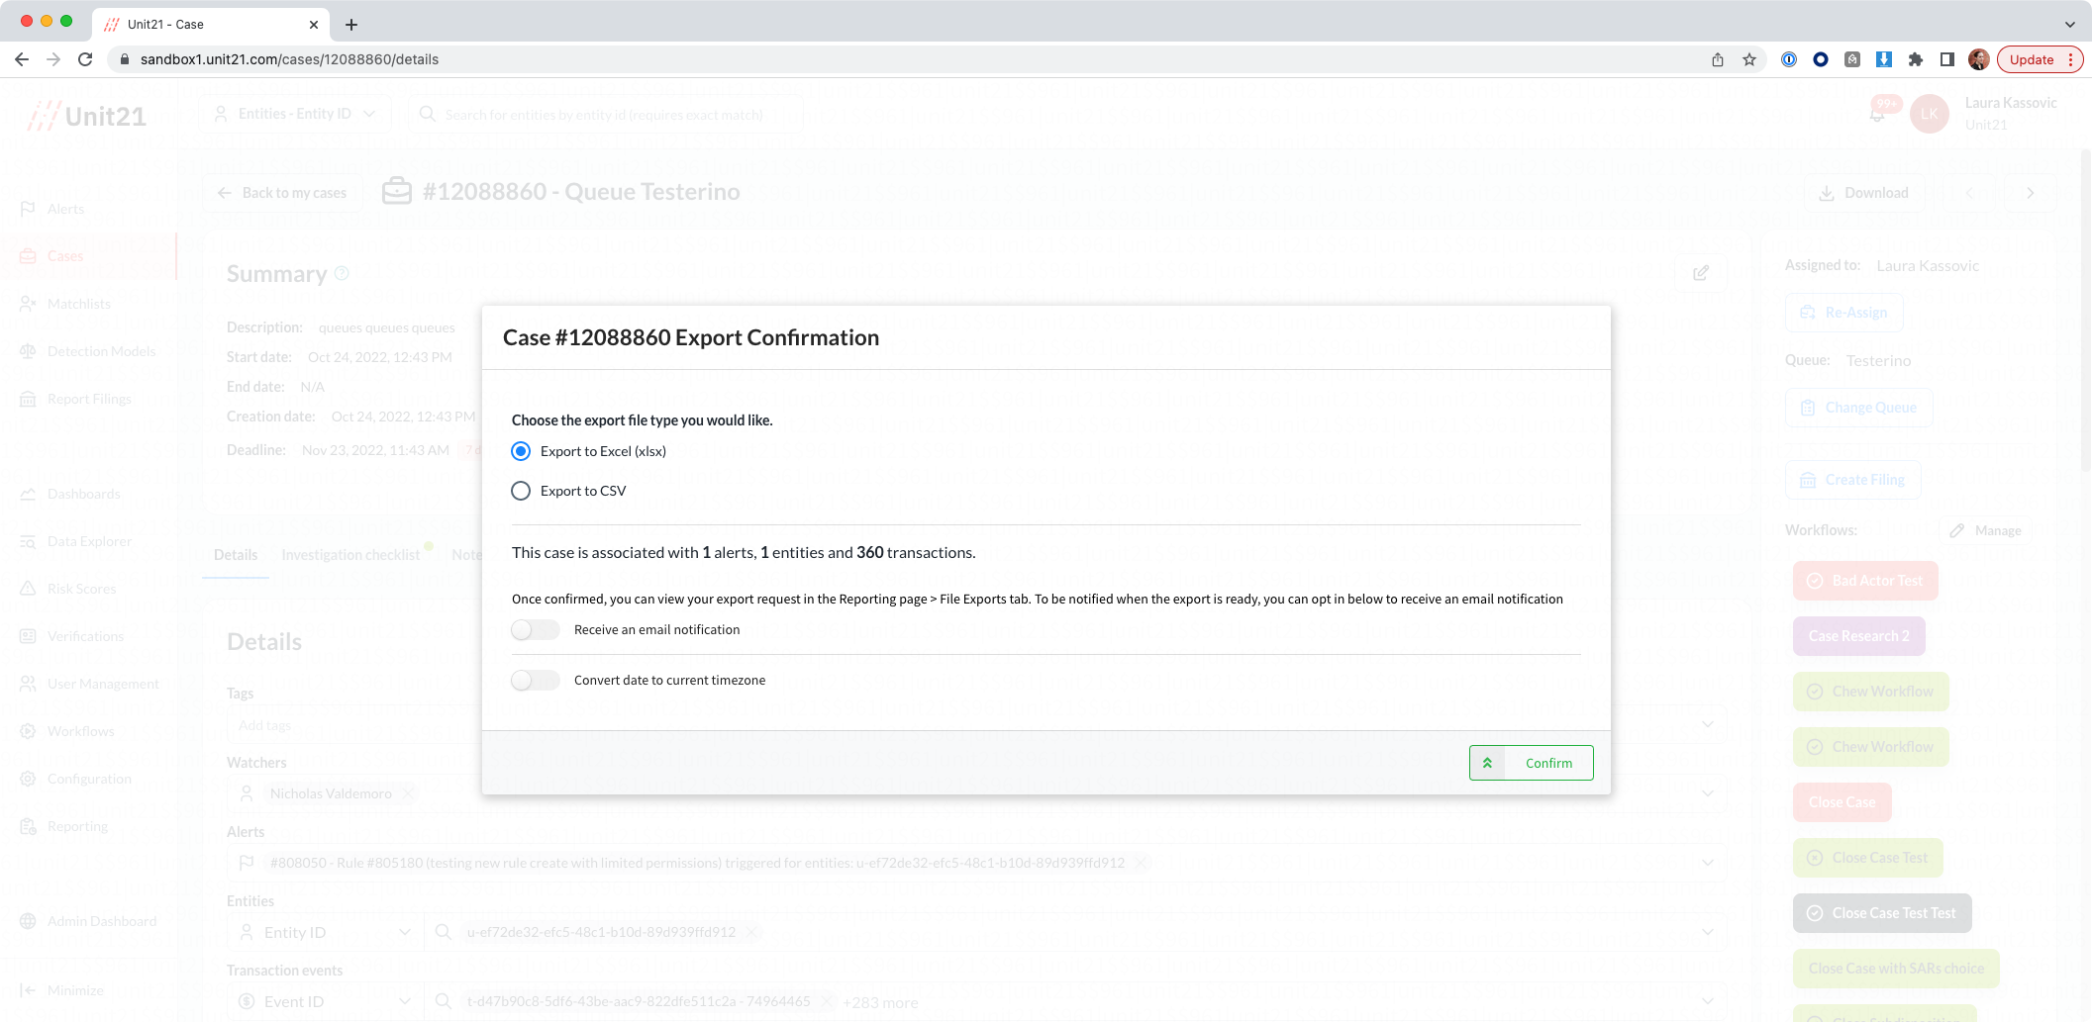Open Detection Models in sidebar
This screenshot has width=2092, height=1022.
(x=101, y=351)
